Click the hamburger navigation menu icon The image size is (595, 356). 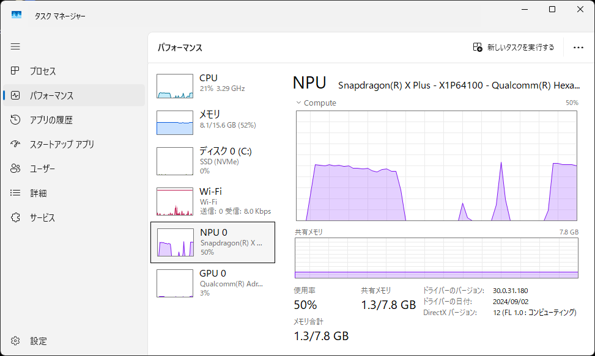pyautogui.click(x=15, y=46)
